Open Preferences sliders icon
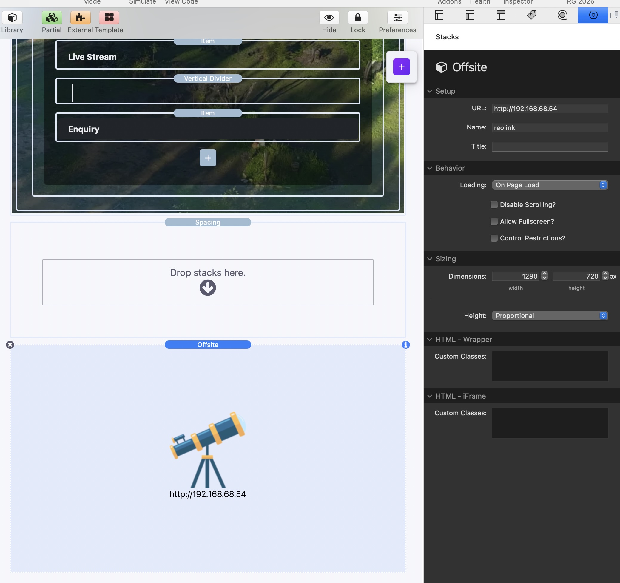The height and width of the screenshot is (583, 620). tap(397, 18)
